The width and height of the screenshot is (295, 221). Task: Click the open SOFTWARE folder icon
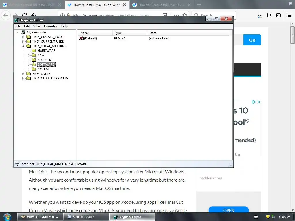34,64
